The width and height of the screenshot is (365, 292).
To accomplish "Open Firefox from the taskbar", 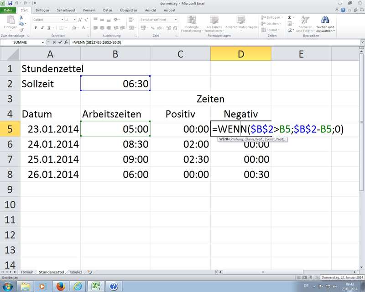I will point(61,286).
